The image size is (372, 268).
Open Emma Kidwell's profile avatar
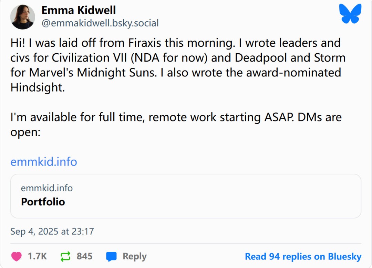22,17
